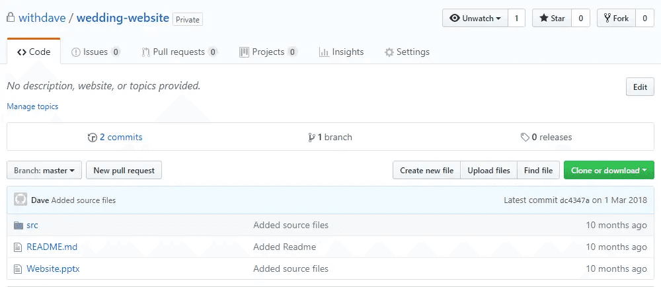Click Dave's avatar in latest commit bar

[x=20, y=200]
